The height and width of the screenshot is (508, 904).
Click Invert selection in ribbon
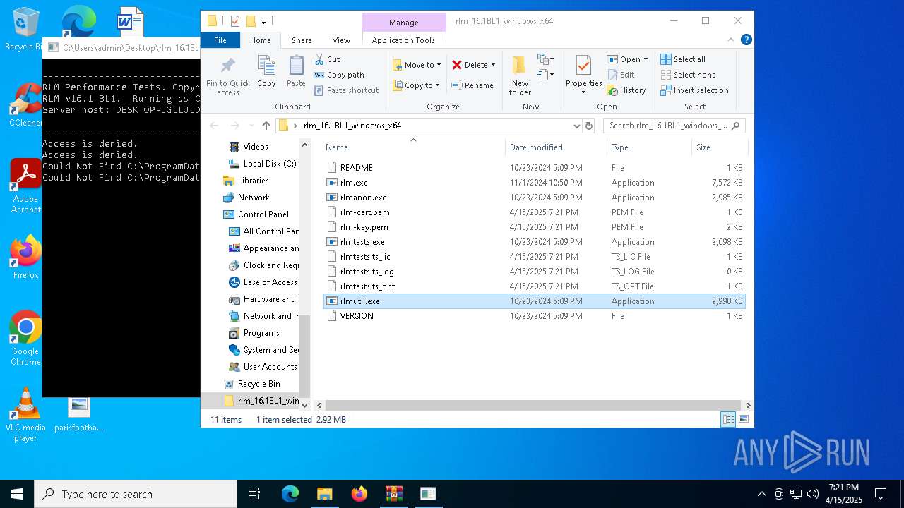694,90
